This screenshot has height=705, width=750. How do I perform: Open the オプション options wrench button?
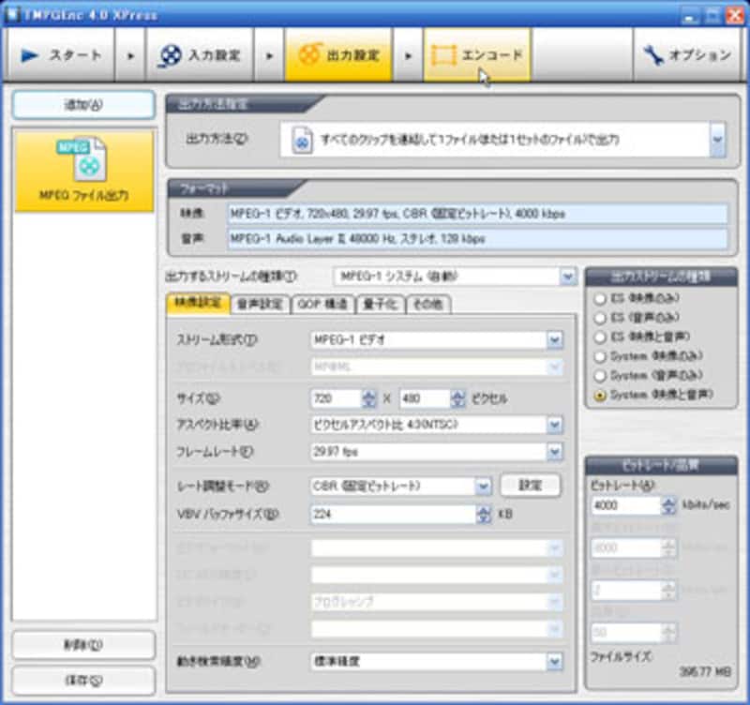point(687,54)
